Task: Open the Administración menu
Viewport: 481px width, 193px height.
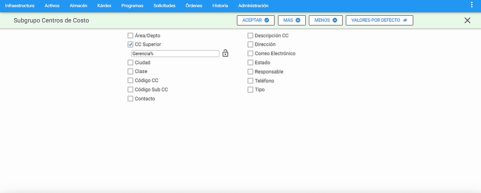Action: point(253,6)
